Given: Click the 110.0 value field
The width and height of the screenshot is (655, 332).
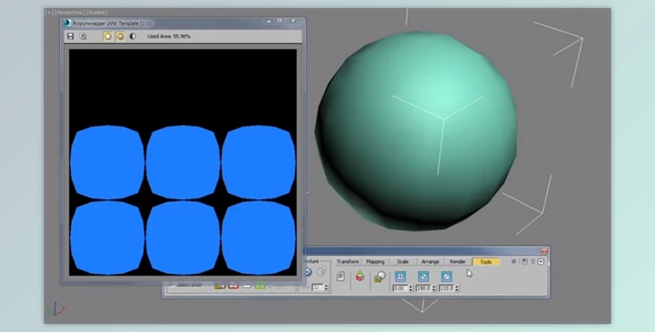Looking at the screenshot, I should point(446,288).
